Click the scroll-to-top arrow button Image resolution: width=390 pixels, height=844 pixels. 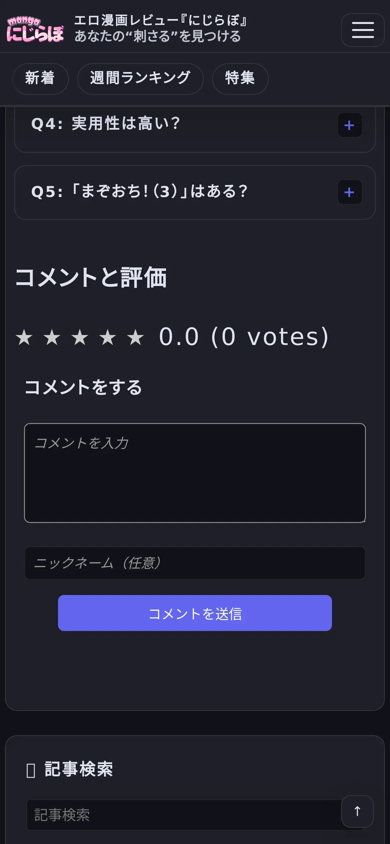(357, 811)
